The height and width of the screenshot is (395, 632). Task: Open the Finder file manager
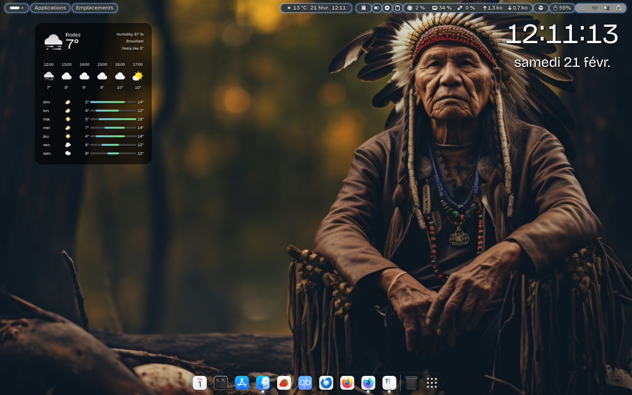pyautogui.click(x=263, y=383)
